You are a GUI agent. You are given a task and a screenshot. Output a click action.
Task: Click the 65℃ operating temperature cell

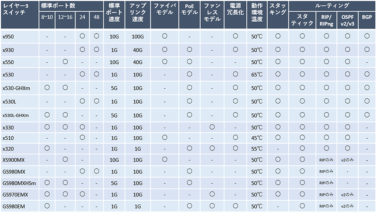tap(257, 75)
